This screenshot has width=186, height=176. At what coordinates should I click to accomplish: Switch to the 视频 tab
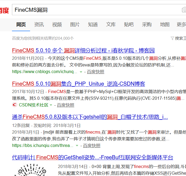coord(57,25)
